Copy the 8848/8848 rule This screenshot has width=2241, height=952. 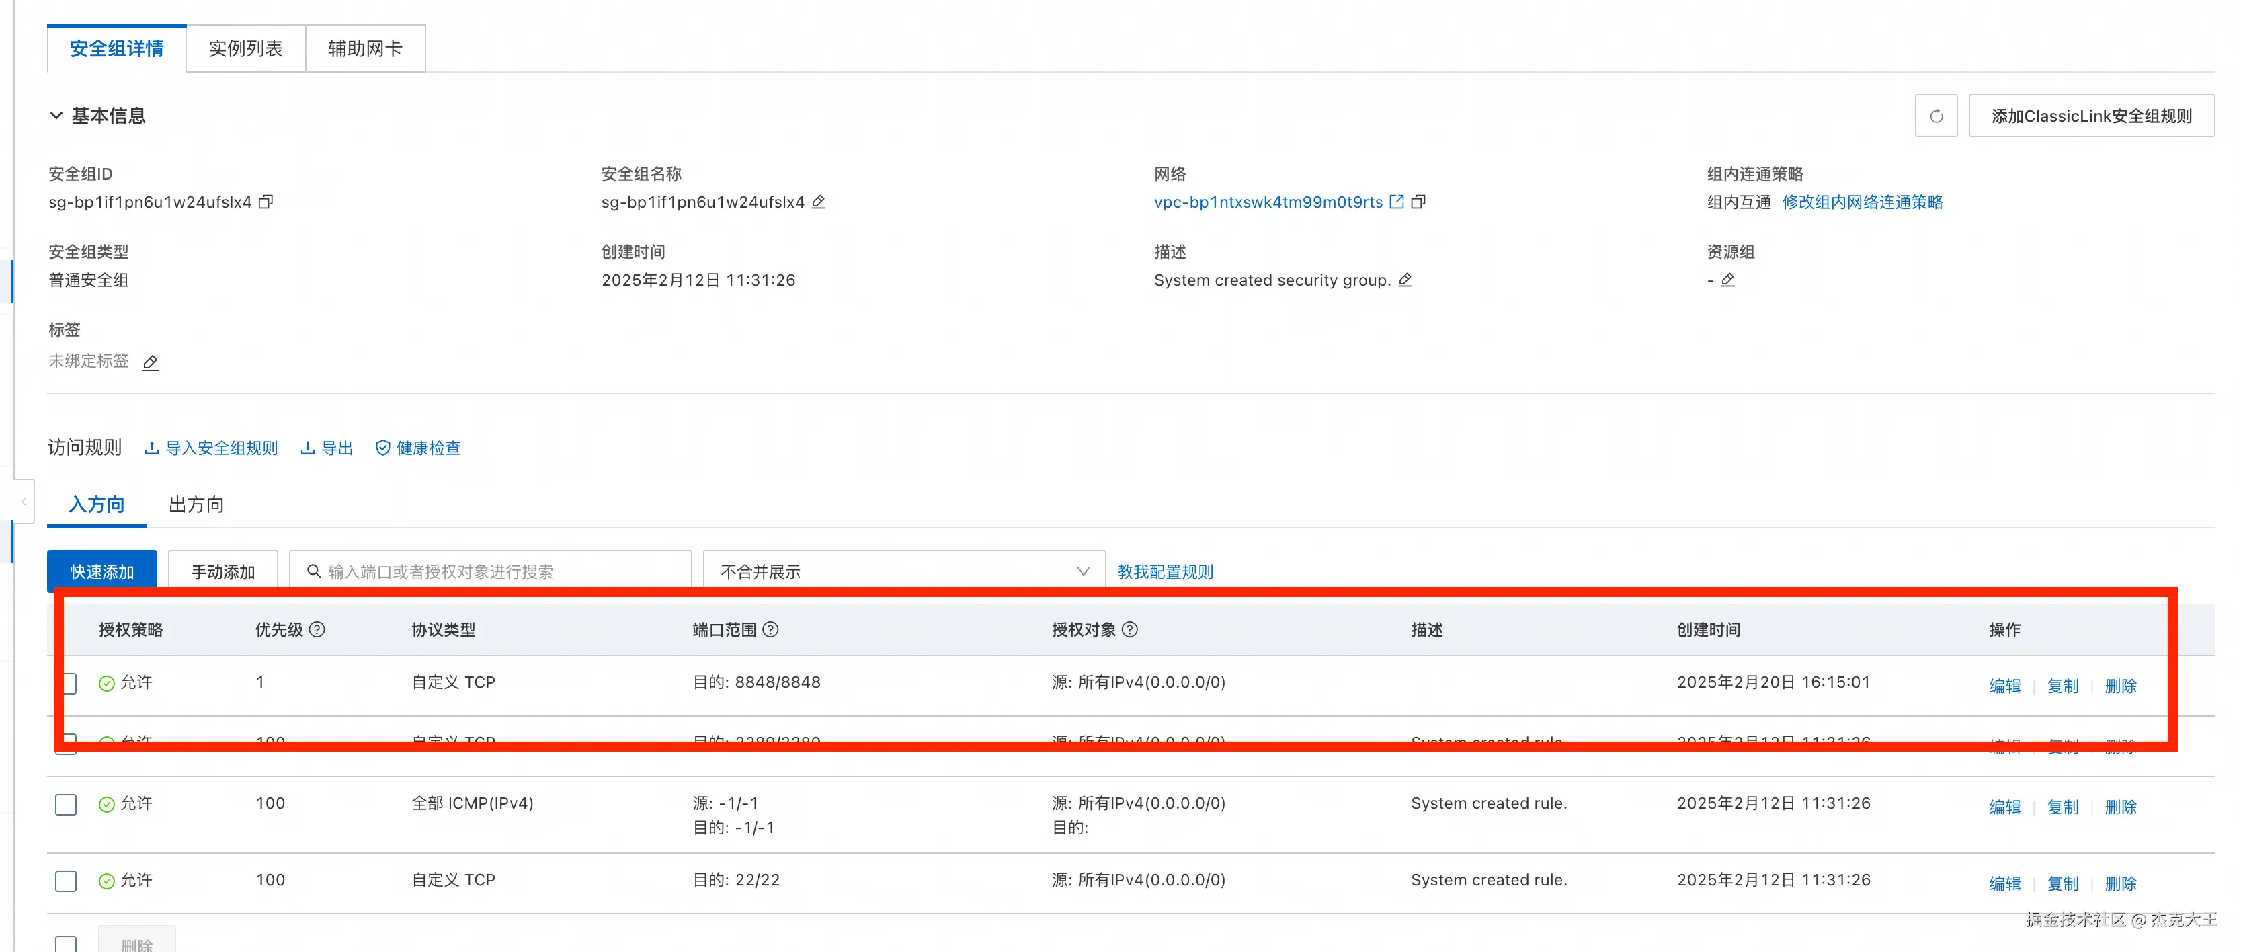(2063, 686)
